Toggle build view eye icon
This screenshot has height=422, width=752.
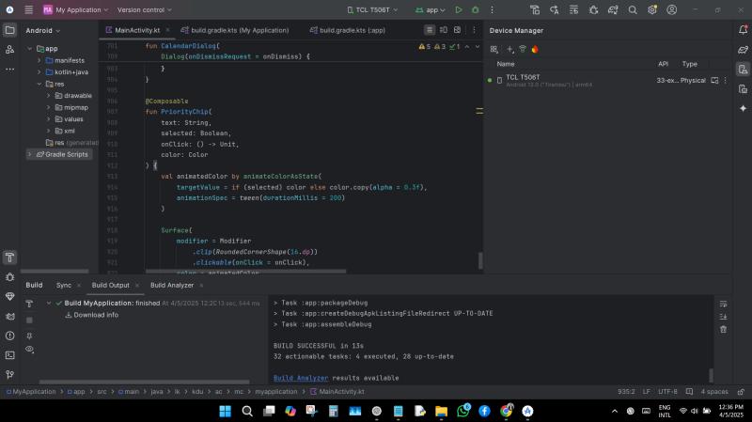point(29,349)
